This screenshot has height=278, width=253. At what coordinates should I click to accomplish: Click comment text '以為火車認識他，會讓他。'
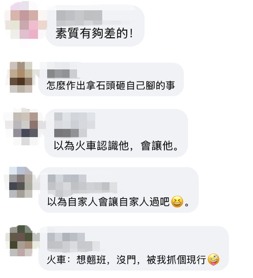coord(116,146)
